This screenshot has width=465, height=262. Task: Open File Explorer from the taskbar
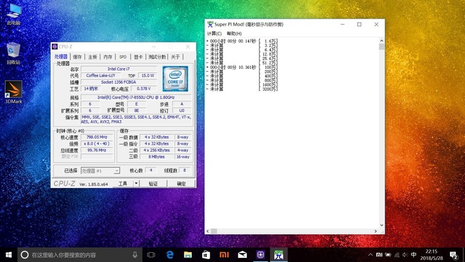click(x=188, y=254)
